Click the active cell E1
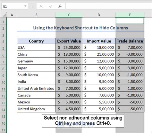152x133 pixels. click(x=130, y=21)
